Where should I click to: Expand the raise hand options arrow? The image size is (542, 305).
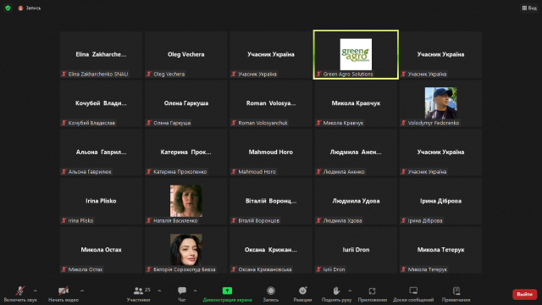350,291
